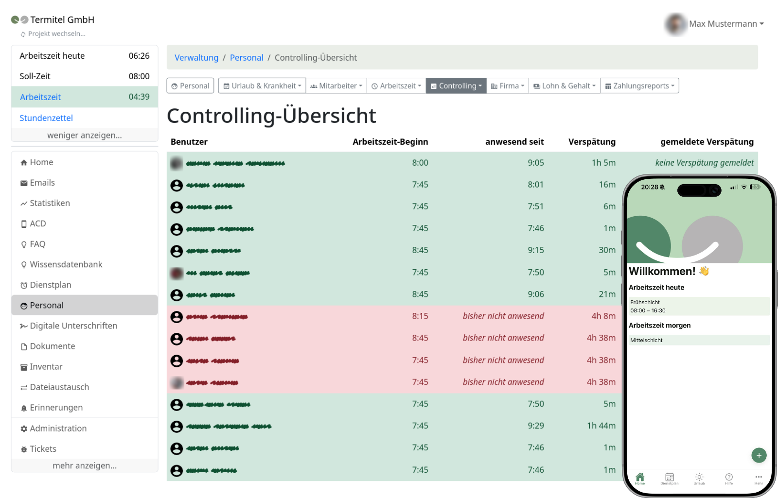Check the Inventar section
778x498 pixels.
[46, 366]
